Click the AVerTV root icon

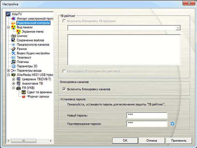pyautogui.click(x=8, y=14)
